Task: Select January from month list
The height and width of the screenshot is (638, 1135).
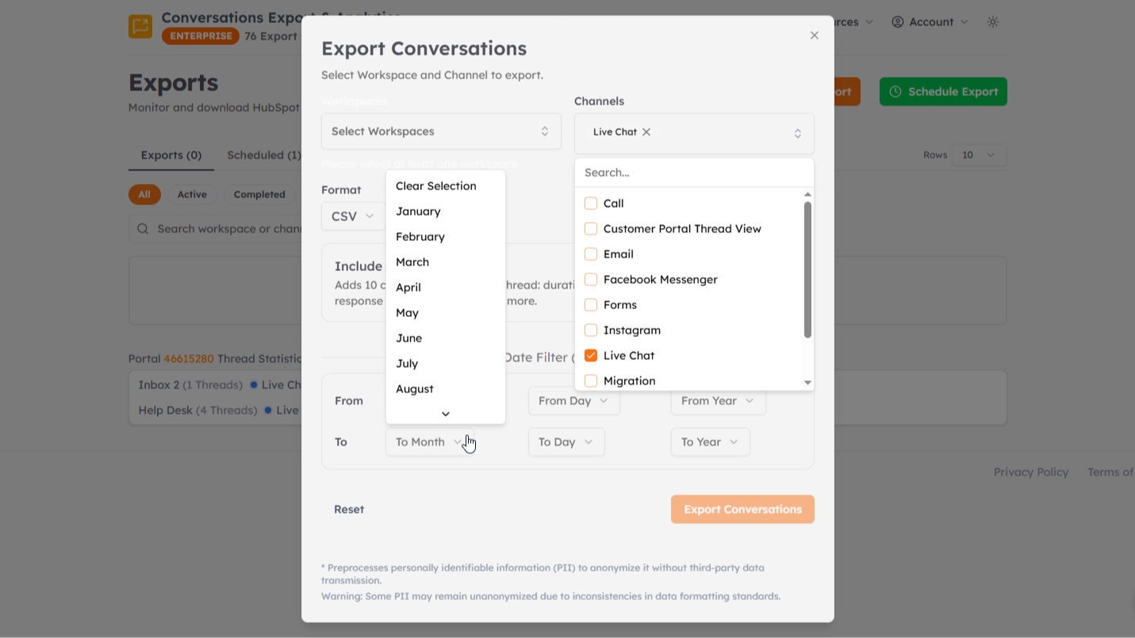Action: (x=445, y=212)
